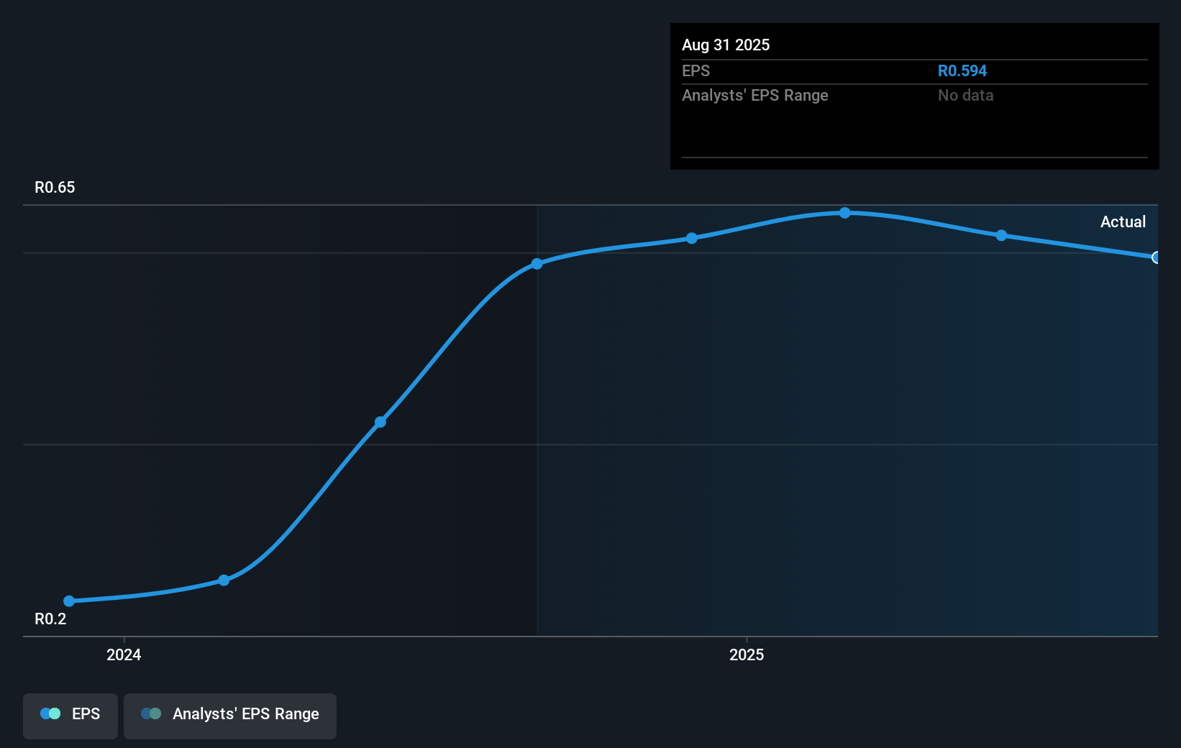Click the 'No data' analysts range value
Viewport: 1181px width, 748px height.
click(965, 95)
